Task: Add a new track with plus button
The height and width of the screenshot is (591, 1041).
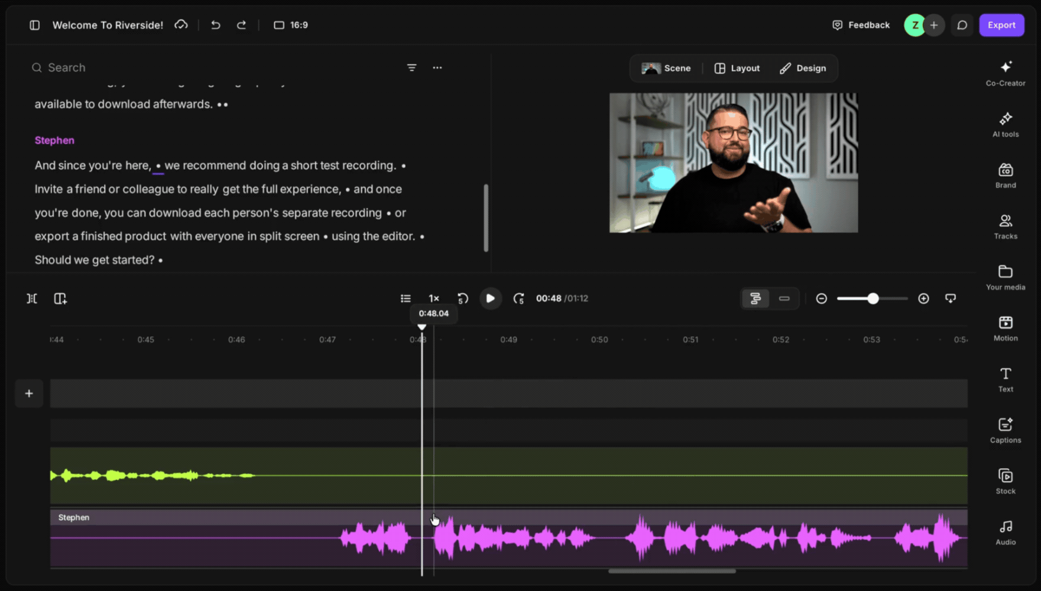Action: (29, 394)
